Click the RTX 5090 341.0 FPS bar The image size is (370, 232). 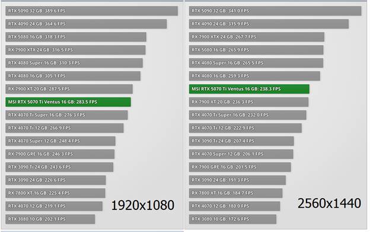tap(275, 11)
